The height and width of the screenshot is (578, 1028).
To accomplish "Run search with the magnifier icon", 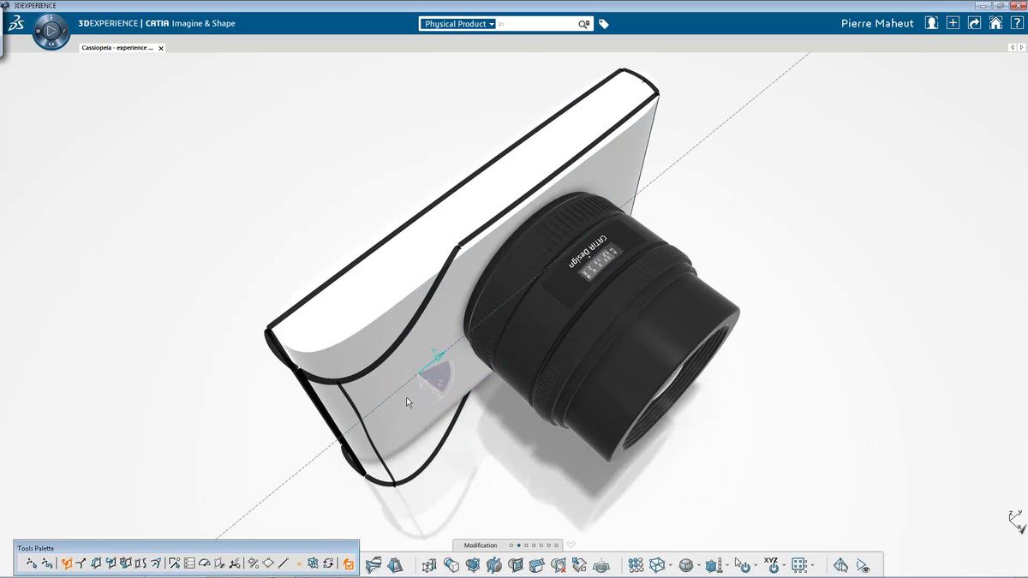I will click(584, 24).
